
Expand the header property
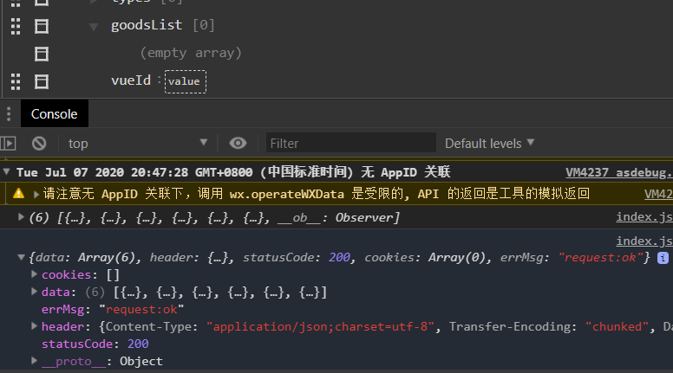click(x=34, y=326)
